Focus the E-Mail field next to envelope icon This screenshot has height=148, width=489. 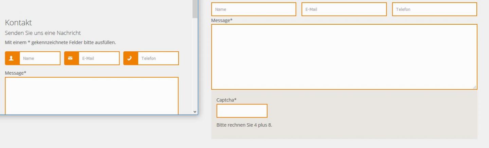(99, 58)
